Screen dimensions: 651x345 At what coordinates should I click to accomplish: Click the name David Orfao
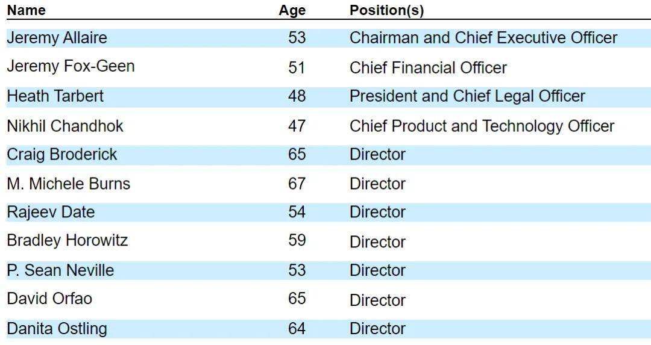[49, 299]
